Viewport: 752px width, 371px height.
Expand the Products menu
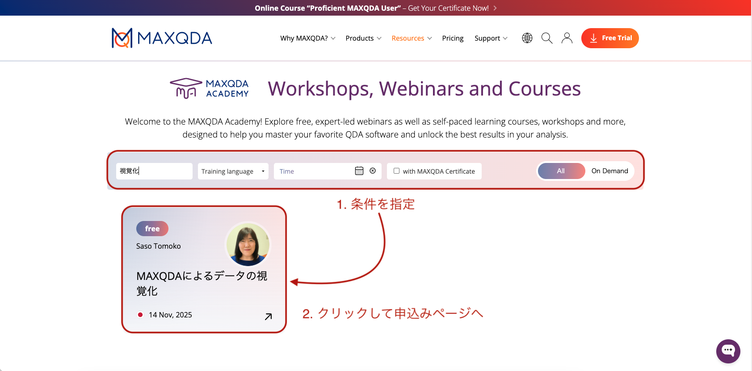[363, 38]
